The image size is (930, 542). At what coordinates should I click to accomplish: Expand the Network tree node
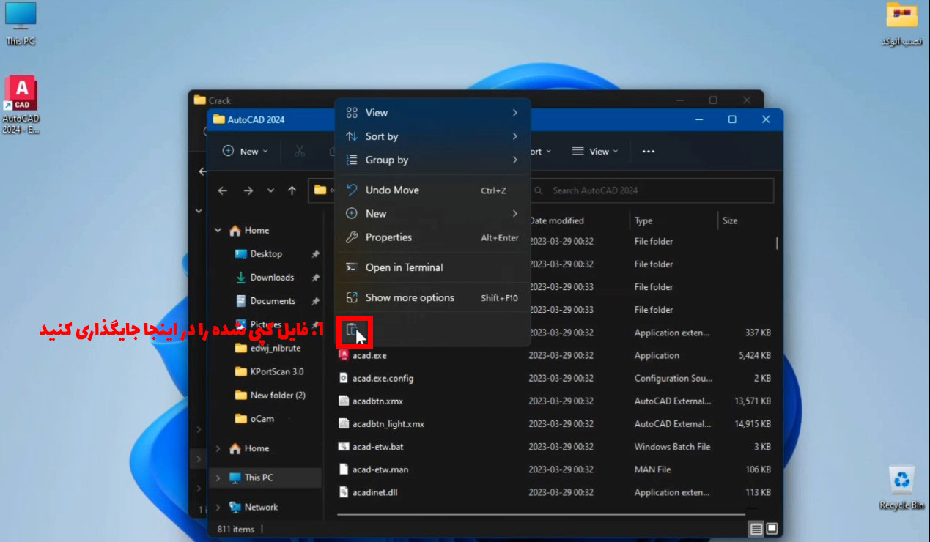pyautogui.click(x=218, y=507)
